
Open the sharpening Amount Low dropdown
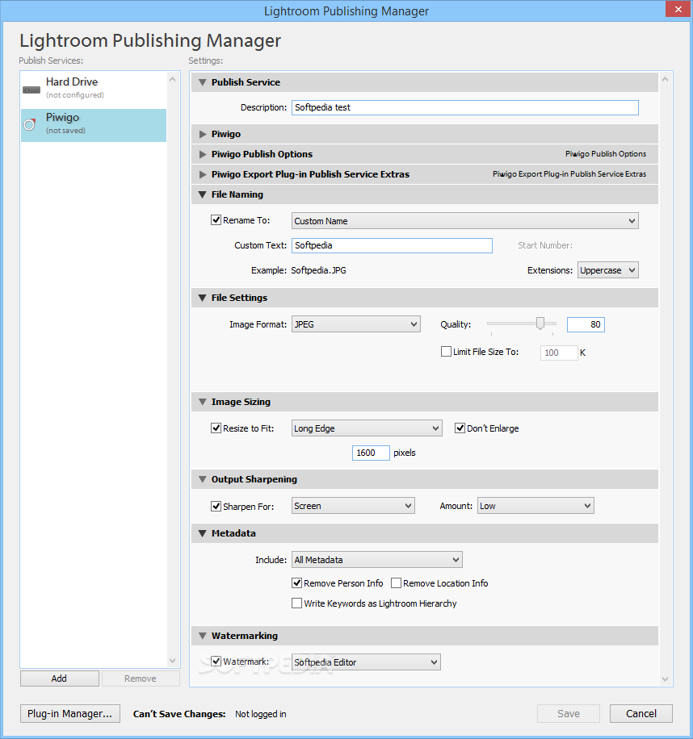535,506
